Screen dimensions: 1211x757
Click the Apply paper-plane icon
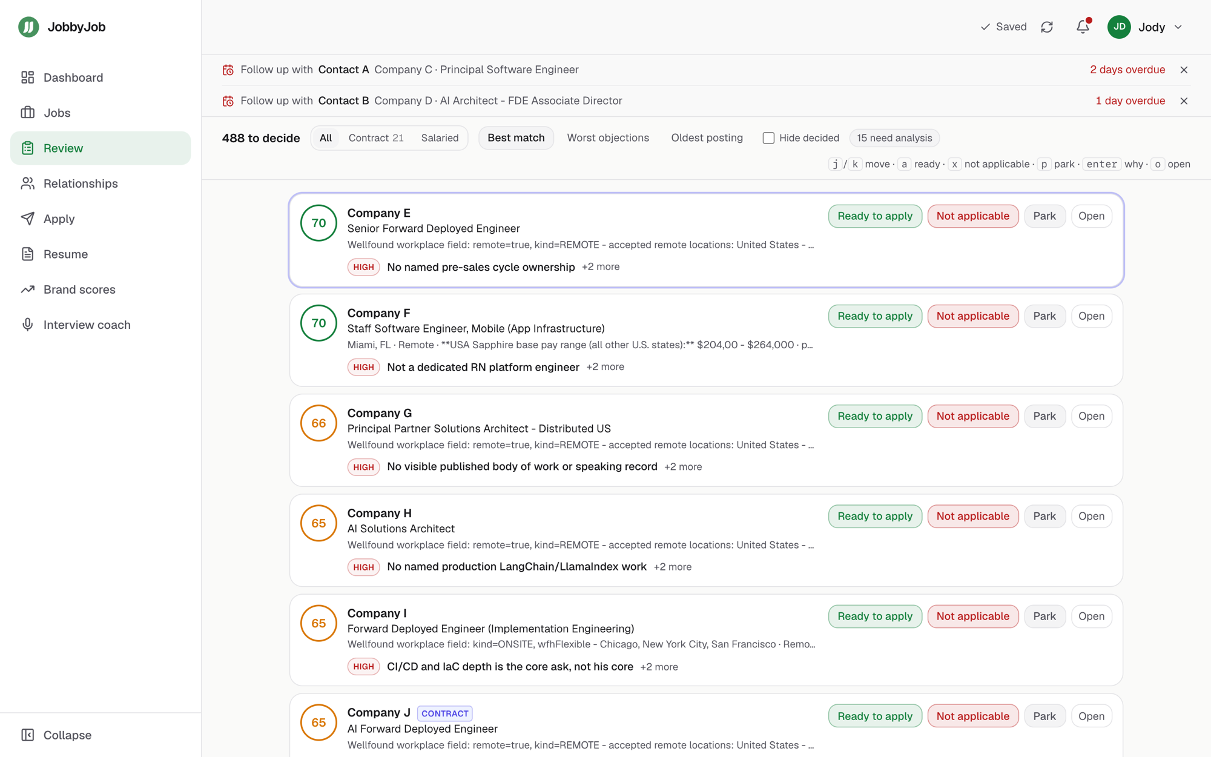click(27, 219)
